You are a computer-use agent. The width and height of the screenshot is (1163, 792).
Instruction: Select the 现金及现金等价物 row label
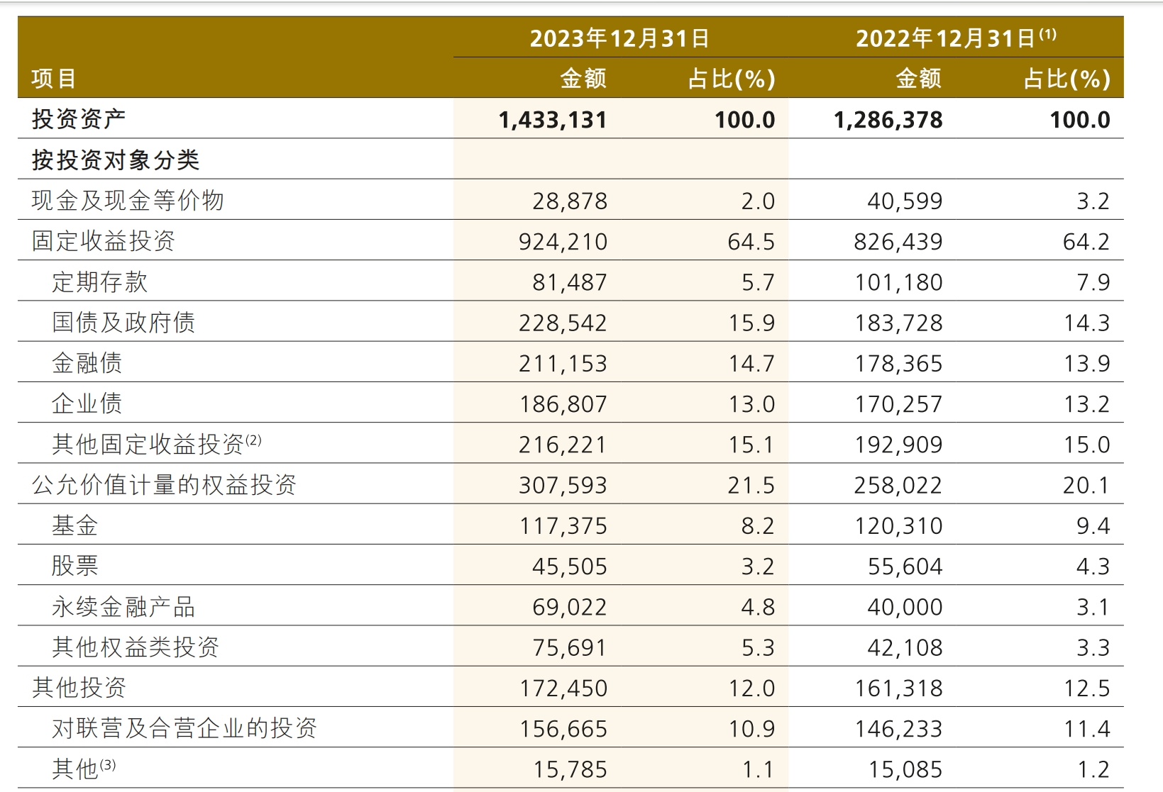click(x=128, y=201)
